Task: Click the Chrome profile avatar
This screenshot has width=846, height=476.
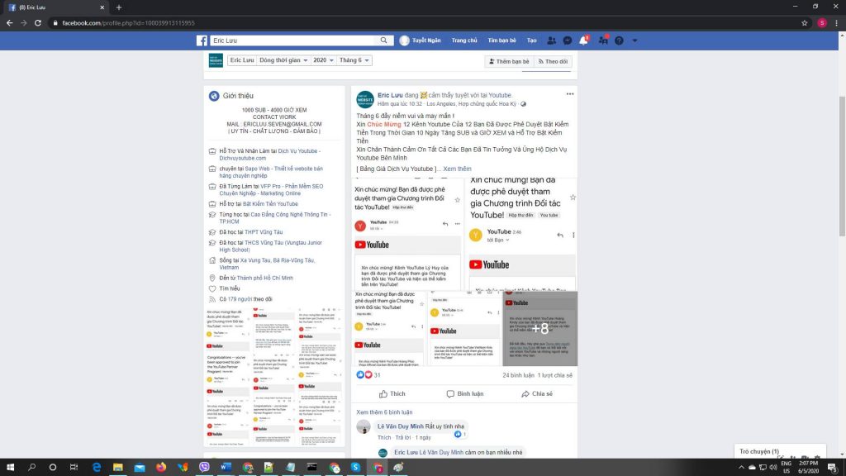Action: coord(822,22)
